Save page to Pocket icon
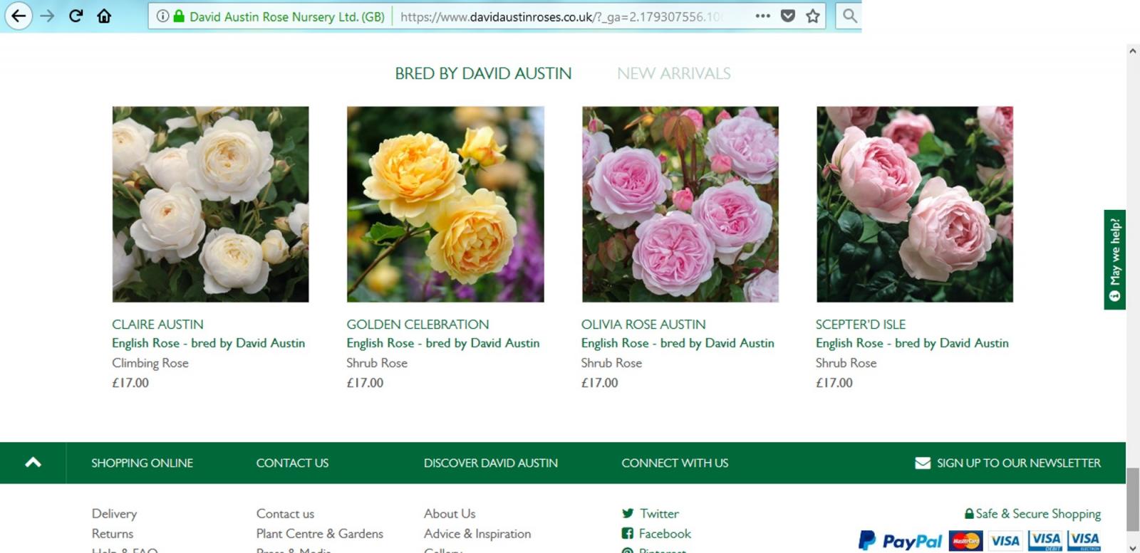Viewport: 1140px width, 553px height. tap(787, 16)
